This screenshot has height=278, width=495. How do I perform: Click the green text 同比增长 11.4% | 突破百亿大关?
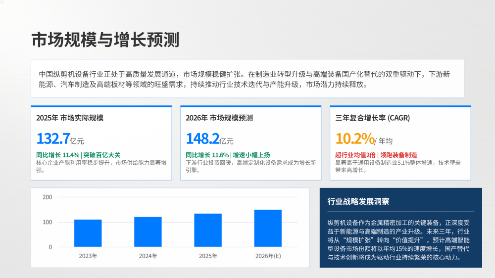coord(78,155)
